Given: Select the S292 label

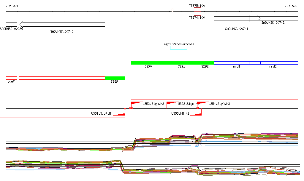Looking at the screenshot, I should coord(205,67).
